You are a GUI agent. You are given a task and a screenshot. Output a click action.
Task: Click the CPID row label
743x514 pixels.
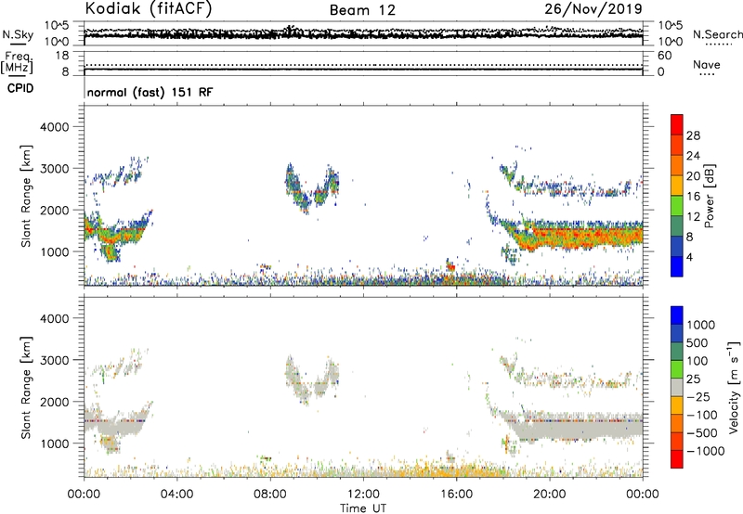(20, 88)
